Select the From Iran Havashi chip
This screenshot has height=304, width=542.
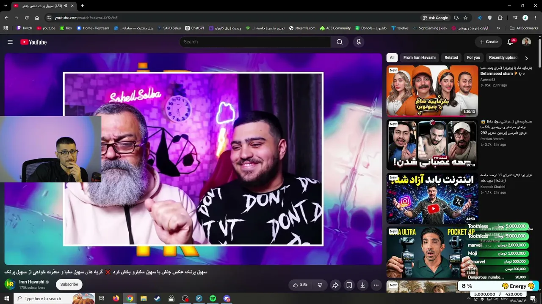pos(419,57)
